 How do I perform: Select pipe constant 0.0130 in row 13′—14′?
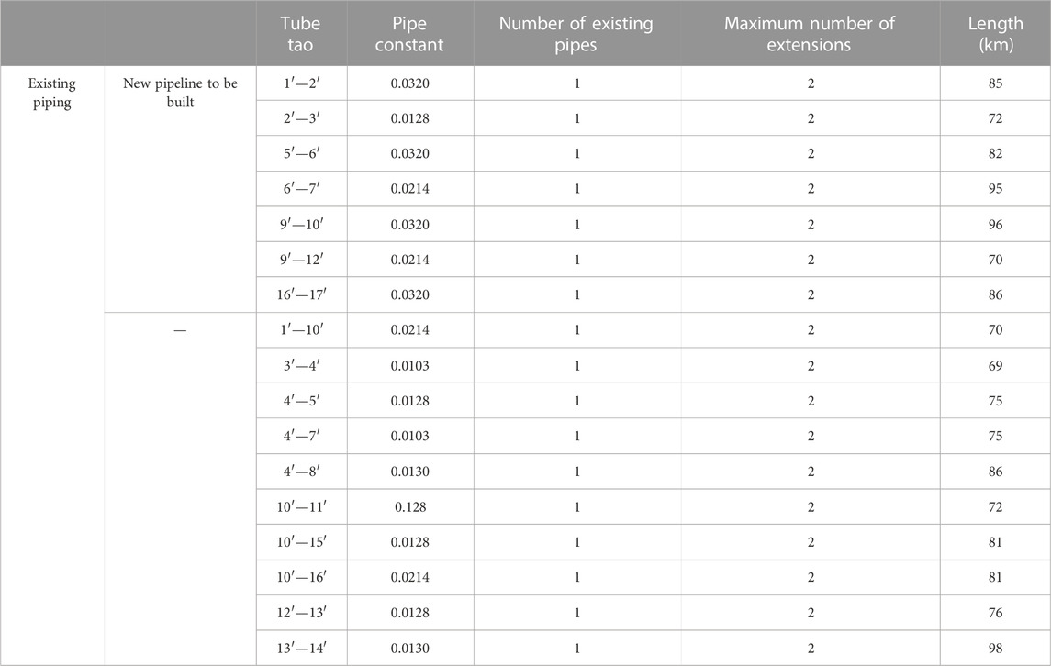pos(410,648)
